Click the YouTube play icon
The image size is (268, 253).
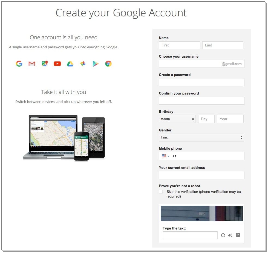57,64
